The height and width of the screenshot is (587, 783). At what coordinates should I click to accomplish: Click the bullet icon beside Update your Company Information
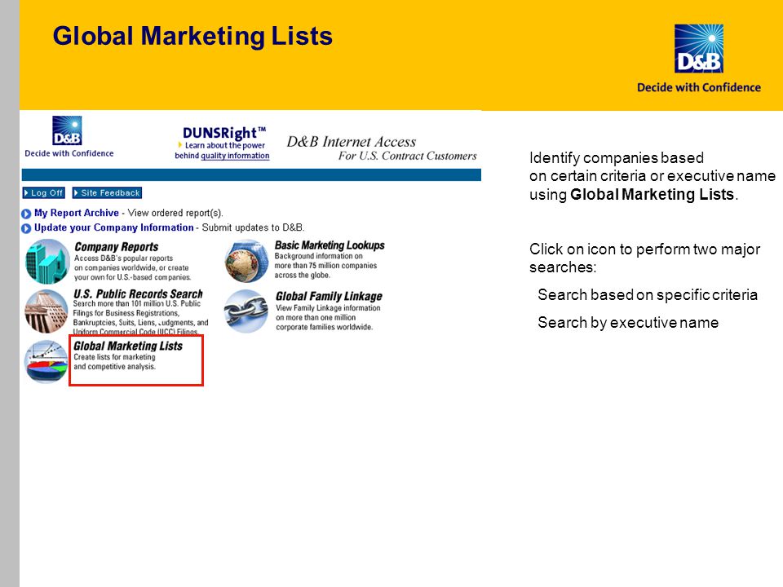[x=26, y=228]
